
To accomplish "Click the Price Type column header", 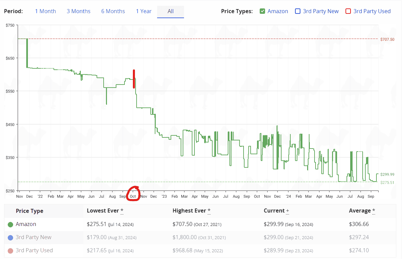I will pyautogui.click(x=30, y=211).
